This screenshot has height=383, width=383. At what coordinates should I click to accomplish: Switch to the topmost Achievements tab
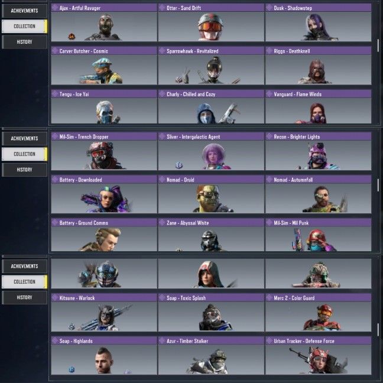click(24, 11)
